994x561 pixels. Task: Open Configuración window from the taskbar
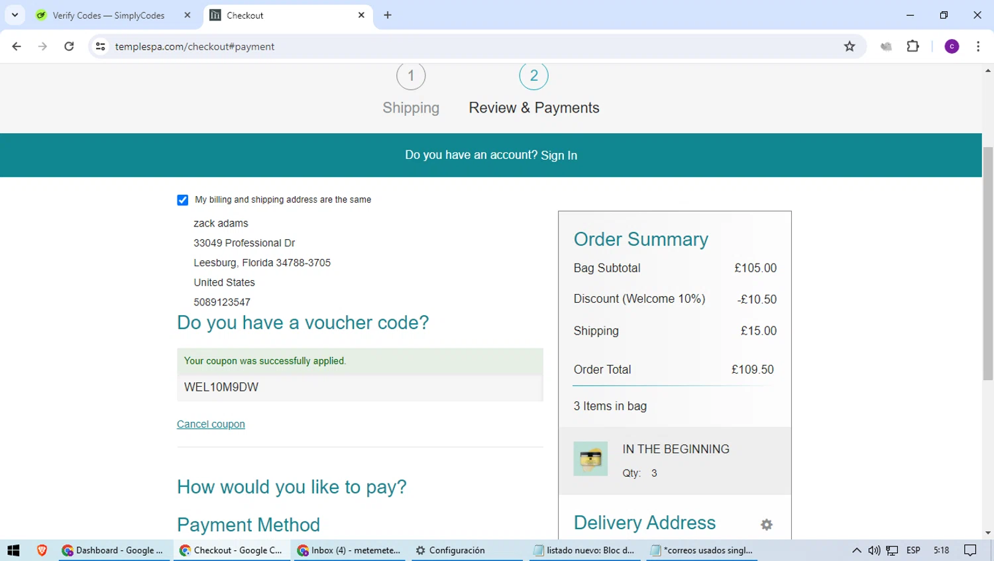coord(467,550)
